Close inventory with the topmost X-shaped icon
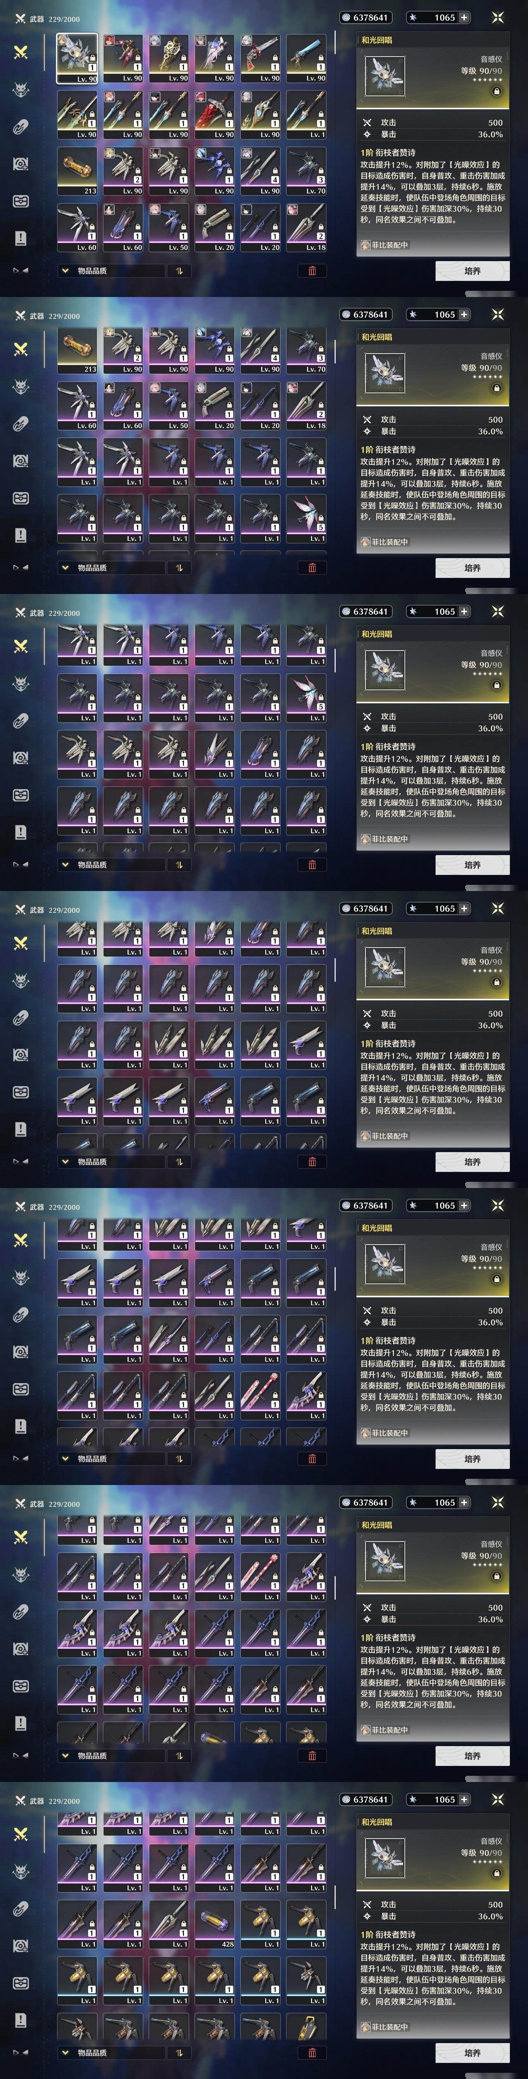Viewport: 528px width, 2079px height. click(497, 17)
